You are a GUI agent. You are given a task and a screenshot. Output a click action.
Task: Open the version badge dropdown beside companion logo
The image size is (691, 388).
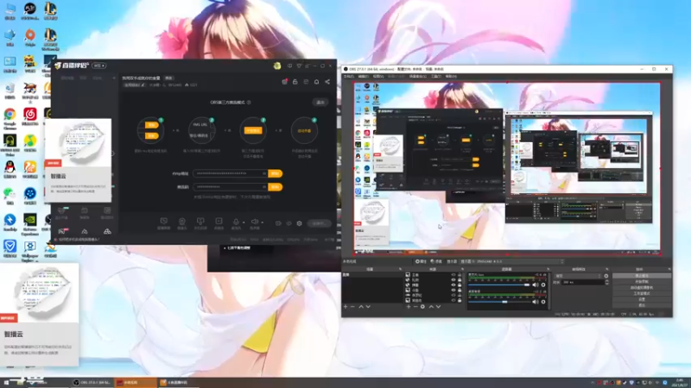click(x=99, y=66)
